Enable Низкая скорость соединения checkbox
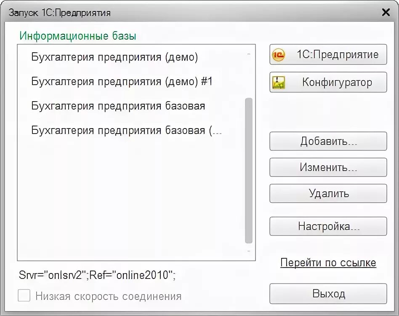The height and width of the screenshot is (316, 399). 24,295
